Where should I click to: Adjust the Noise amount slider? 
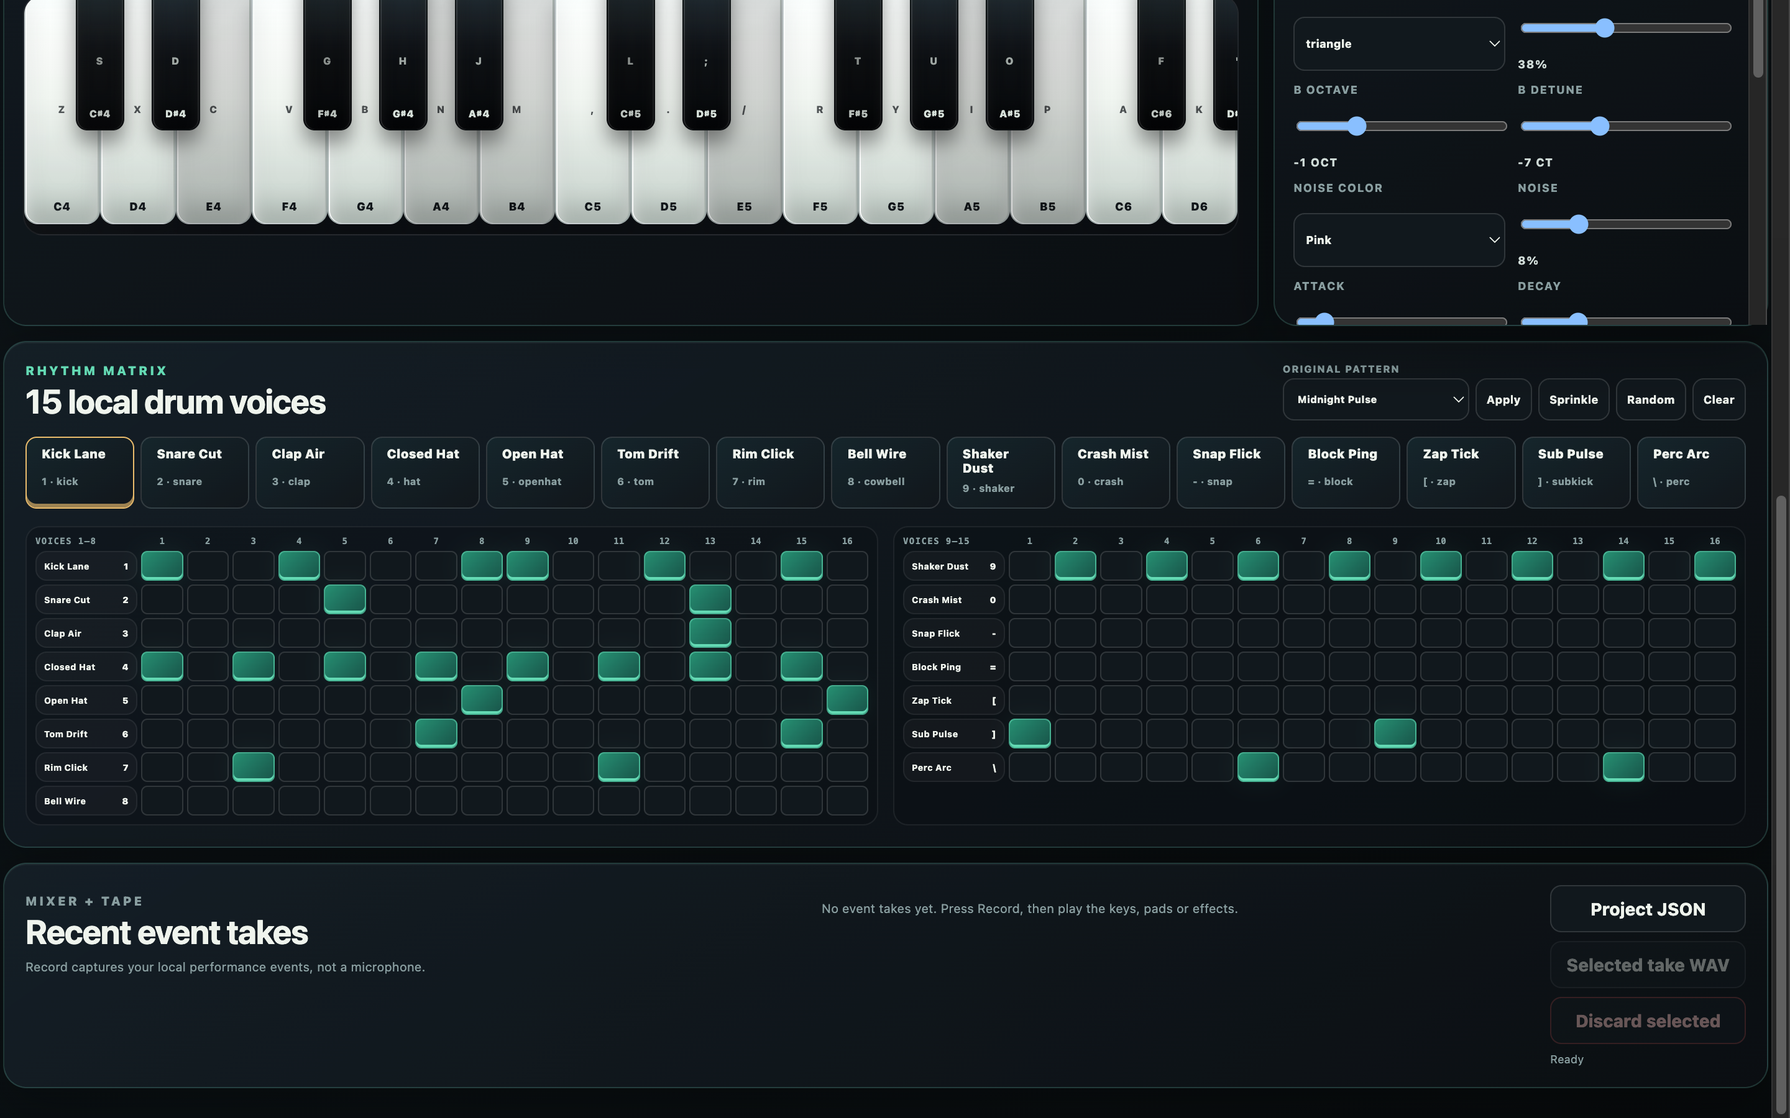[1626, 224]
